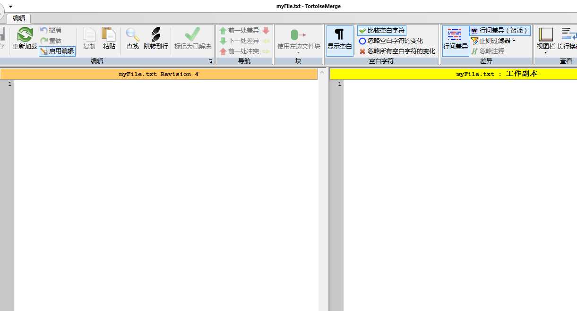
Task: Click 忽略注释 (Ignore comments)
Action: (488, 51)
